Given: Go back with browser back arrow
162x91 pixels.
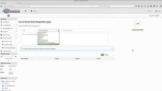Looking at the screenshot, I should (x=1, y=6).
